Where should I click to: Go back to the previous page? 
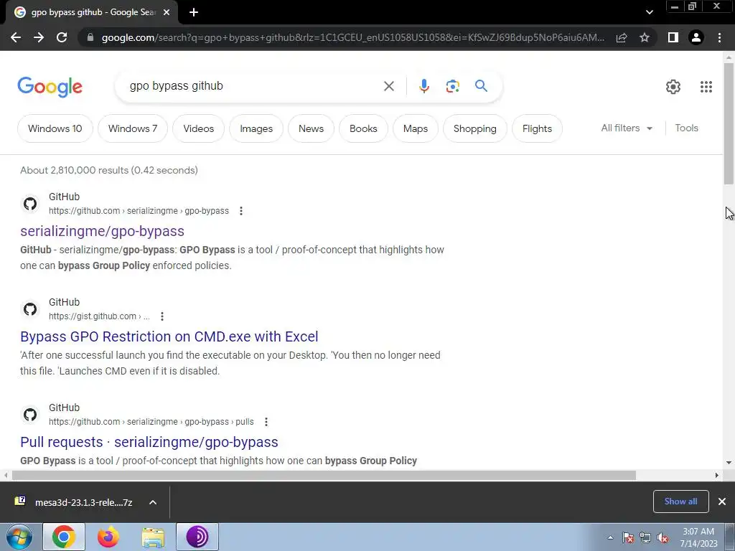[x=16, y=37]
